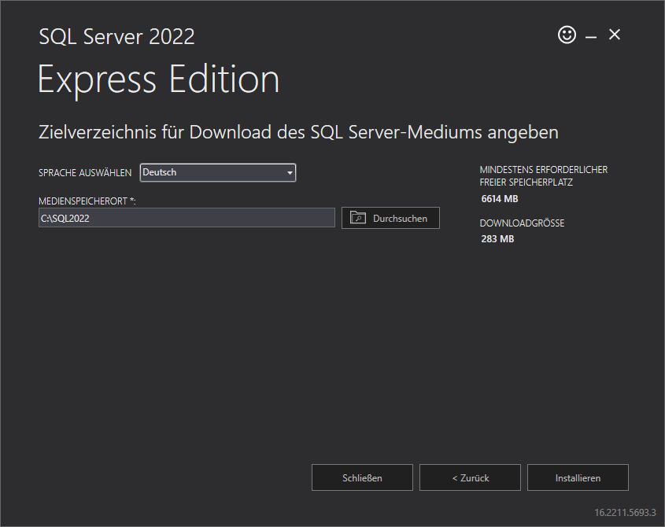Click the 283 MB download size value
665x527 pixels.
[497, 239]
